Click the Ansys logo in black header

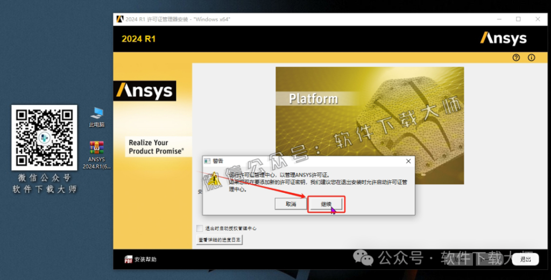(503, 38)
